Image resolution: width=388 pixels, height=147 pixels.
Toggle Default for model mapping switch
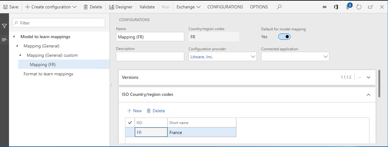(x=284, y=37)
